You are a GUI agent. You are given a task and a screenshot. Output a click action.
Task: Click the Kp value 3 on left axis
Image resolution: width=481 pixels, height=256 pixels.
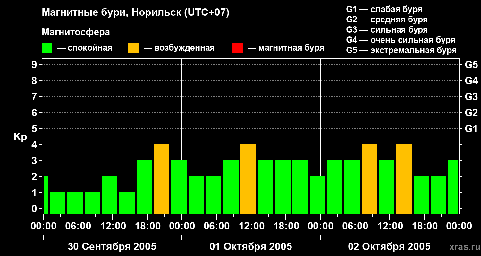(x=35, y=161)
